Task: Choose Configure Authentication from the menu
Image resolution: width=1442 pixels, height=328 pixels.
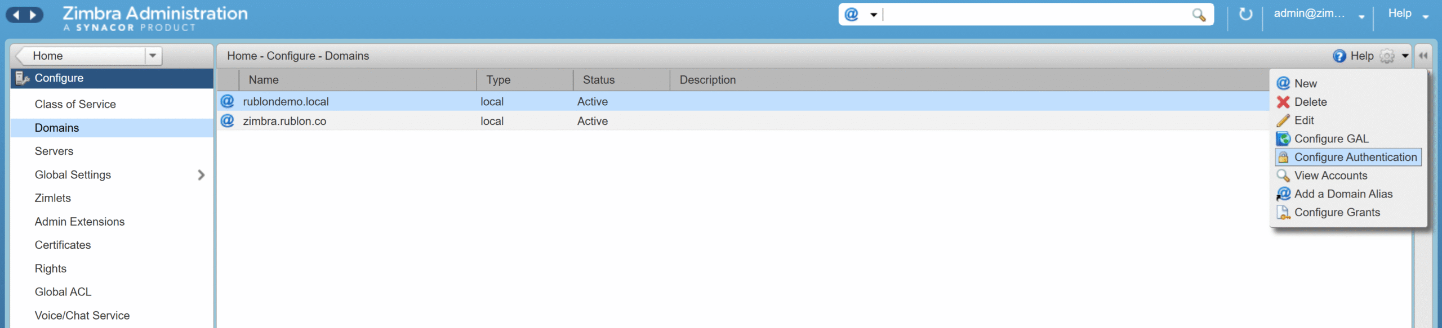Action: coord(1355,157)
